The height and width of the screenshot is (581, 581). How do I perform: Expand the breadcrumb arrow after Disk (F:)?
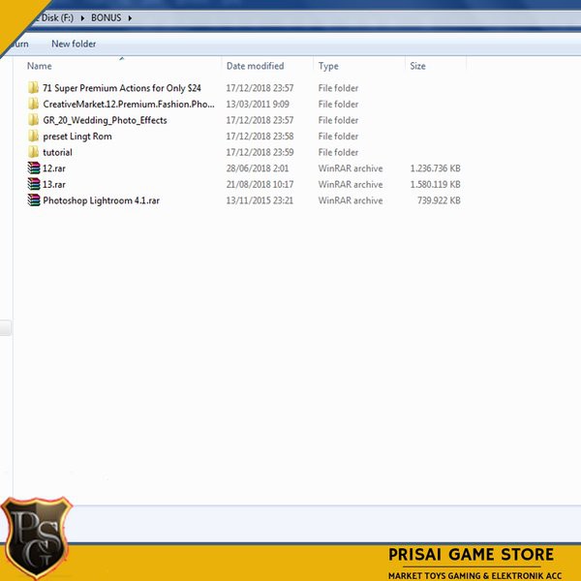tap(82, 17)
